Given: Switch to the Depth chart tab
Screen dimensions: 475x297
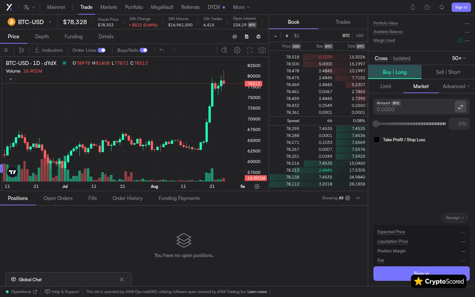Looking at the screenshot, I should pos(42,37).
